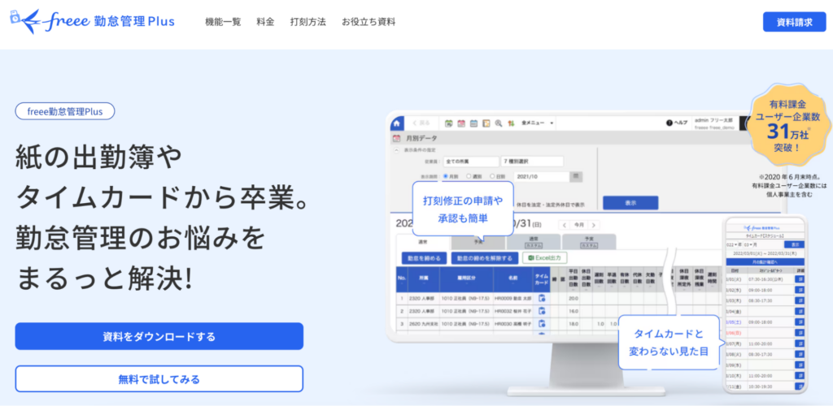
Task: Select the 週別 radio button
Action: point(469,176)
